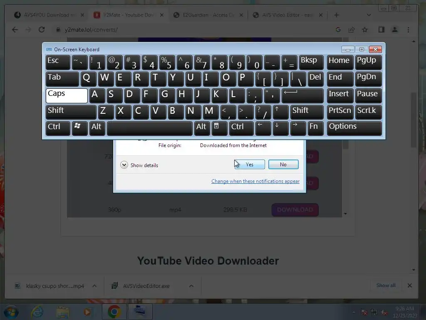Tap the Home key
This screenshot has height=320, width=426.
340,62
